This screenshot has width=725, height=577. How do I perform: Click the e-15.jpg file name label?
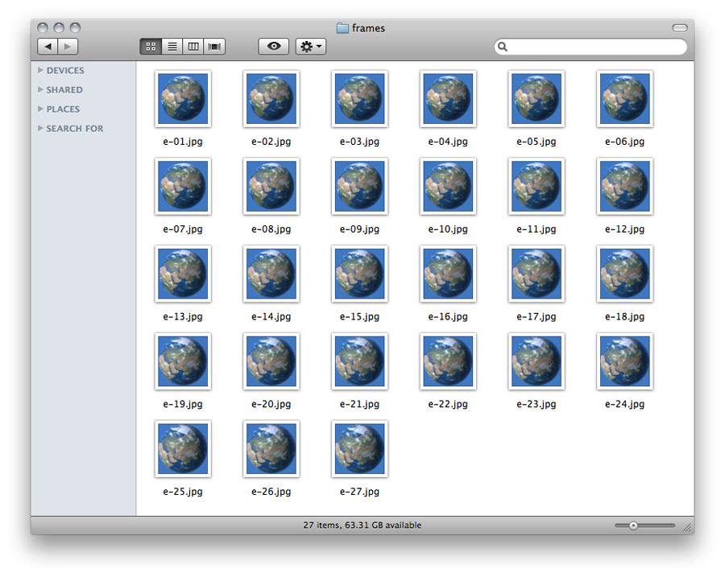(359, 317)
